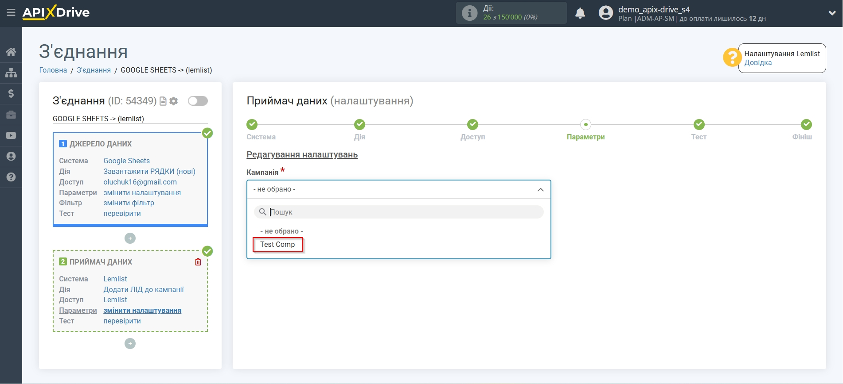Click the Редагування налаштувань heading
The height and width of the screenshot is (384, 843).
tap(302, 155)
